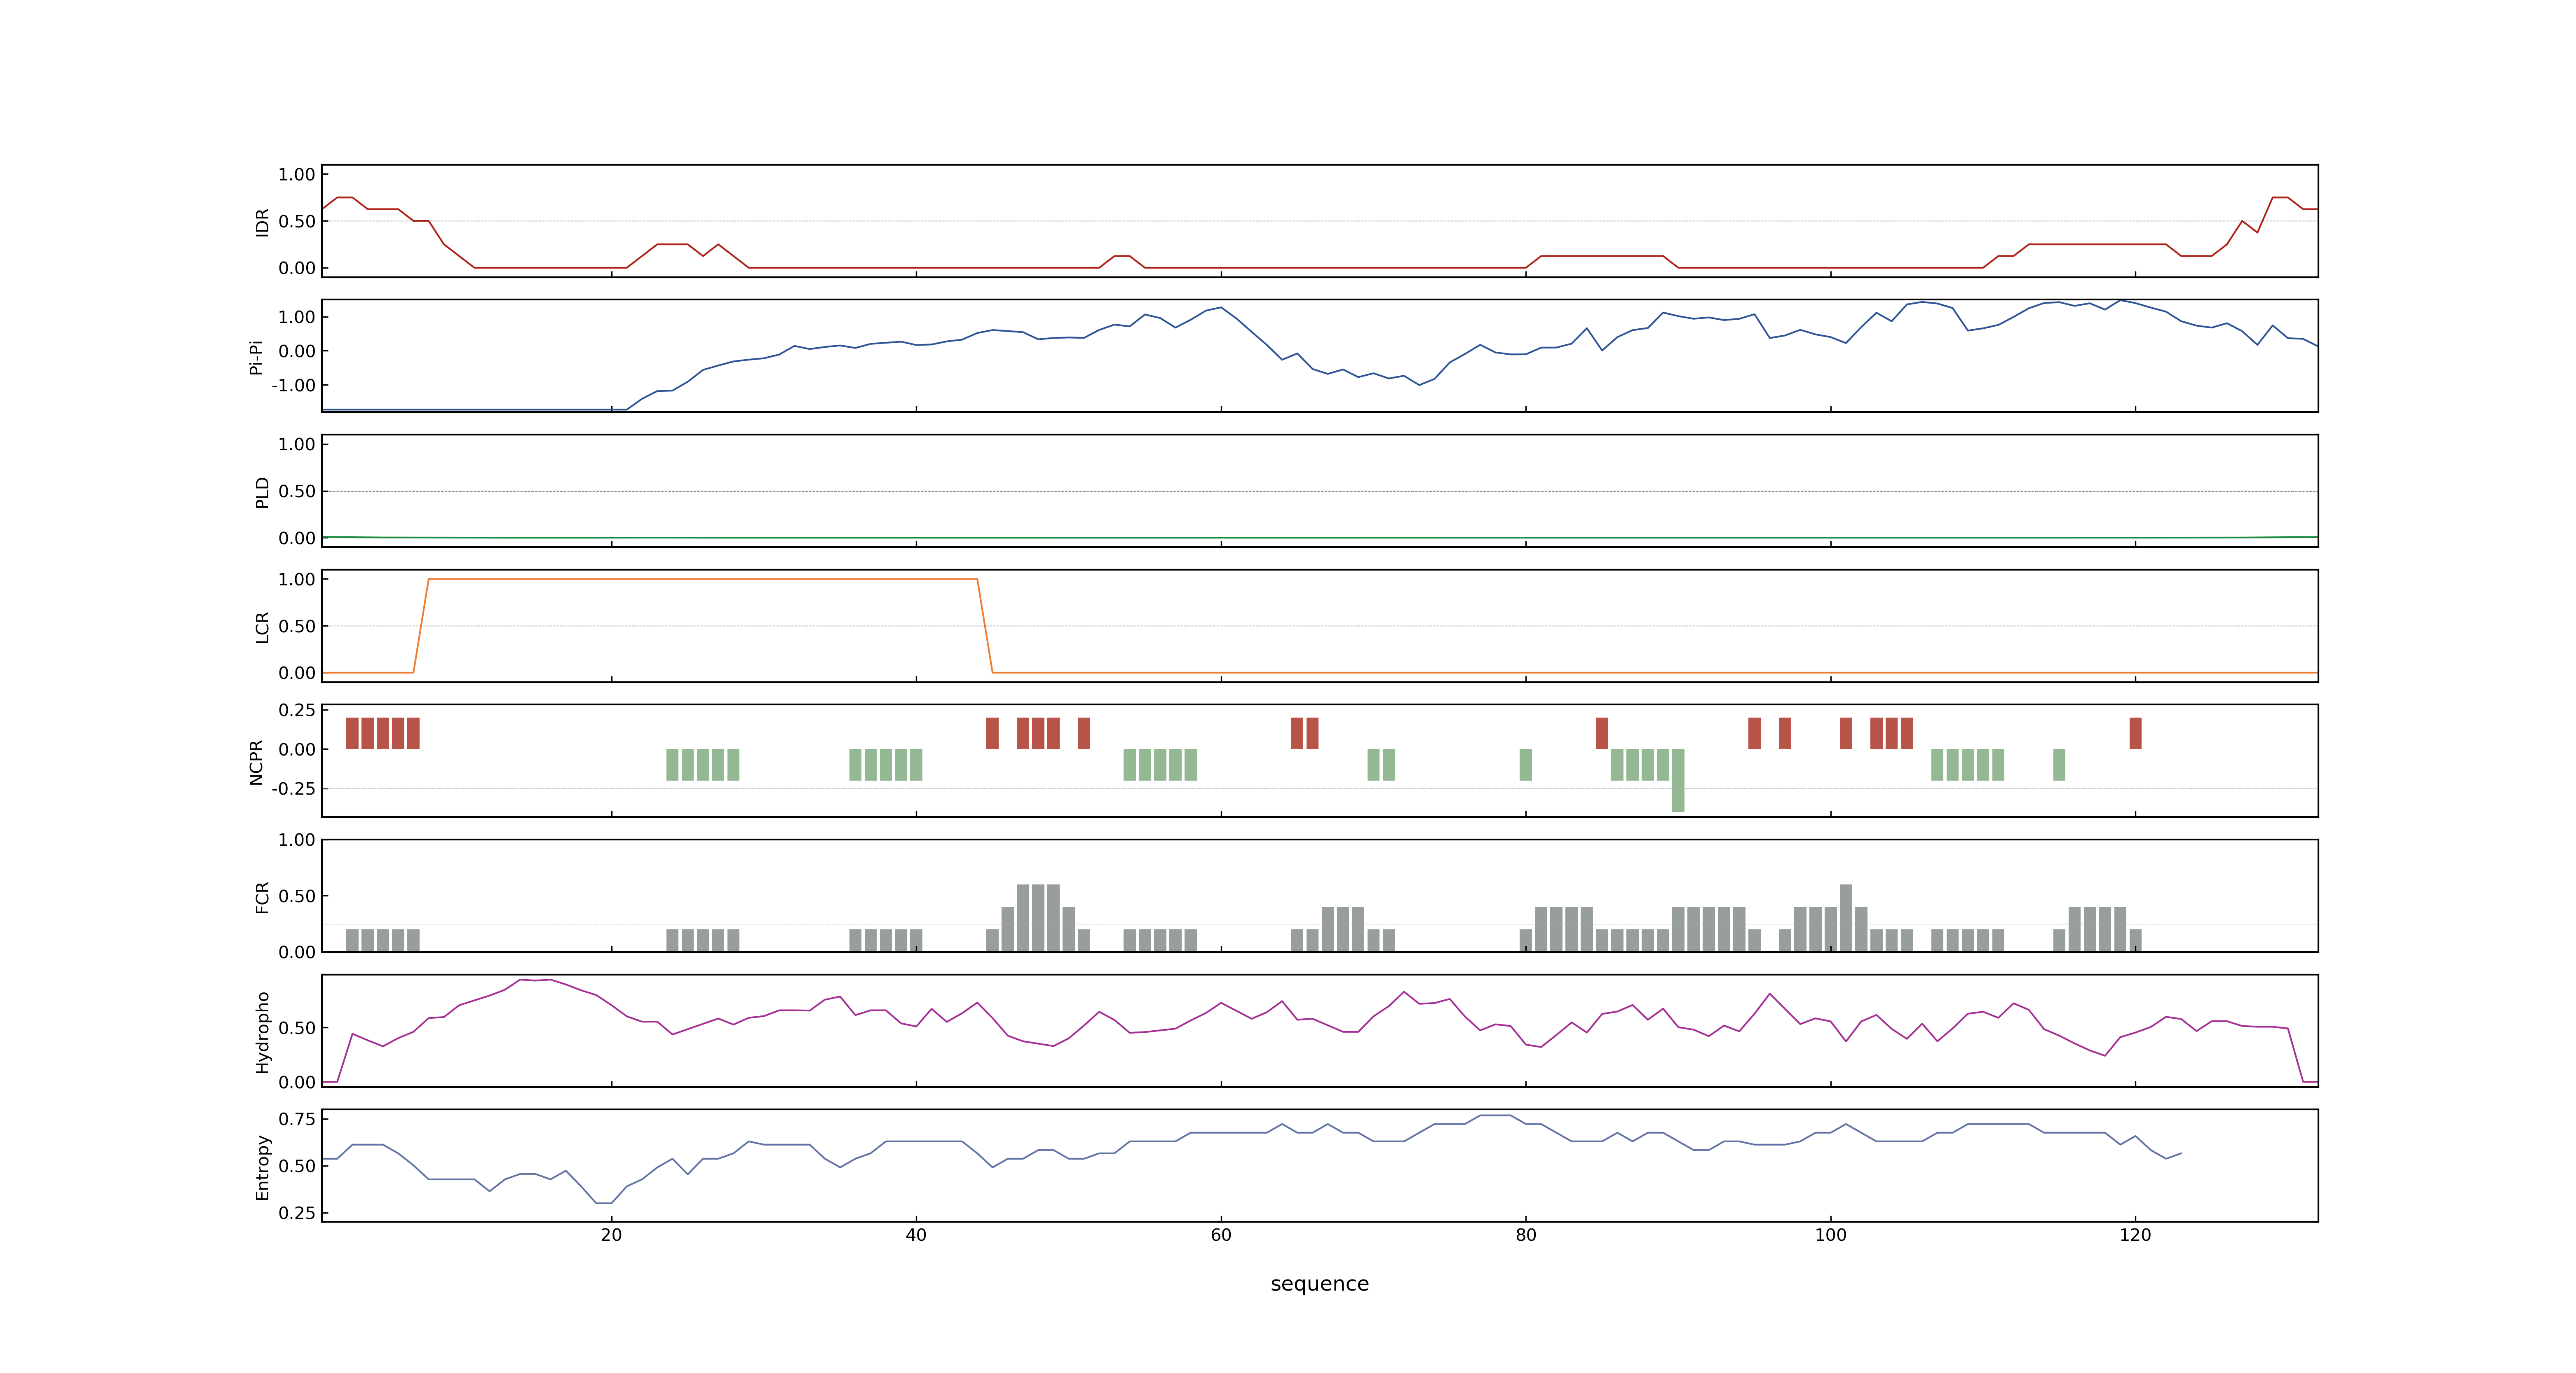Click the IDR y-axis label

tap(262, 222)
